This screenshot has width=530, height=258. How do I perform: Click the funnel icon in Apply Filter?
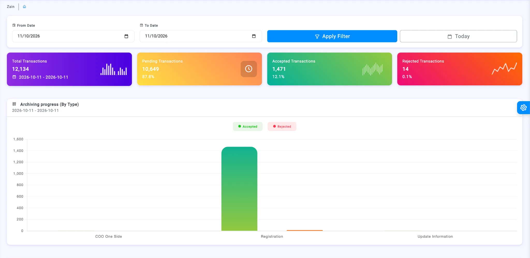317,36
